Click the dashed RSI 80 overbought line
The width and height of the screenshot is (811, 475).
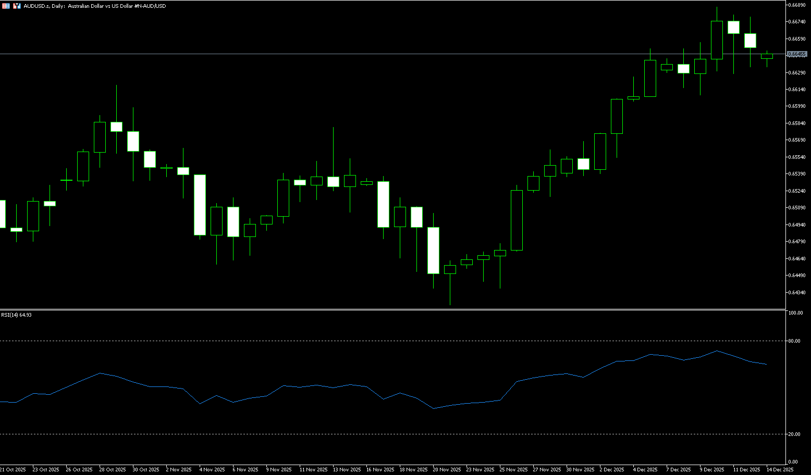365,341
